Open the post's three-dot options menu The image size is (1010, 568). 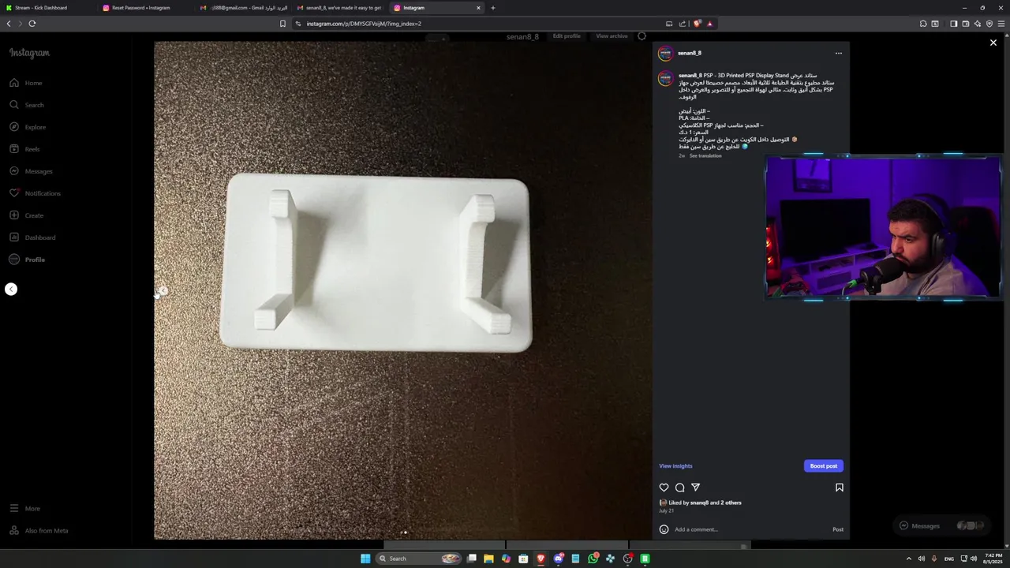tap(839, 53)
